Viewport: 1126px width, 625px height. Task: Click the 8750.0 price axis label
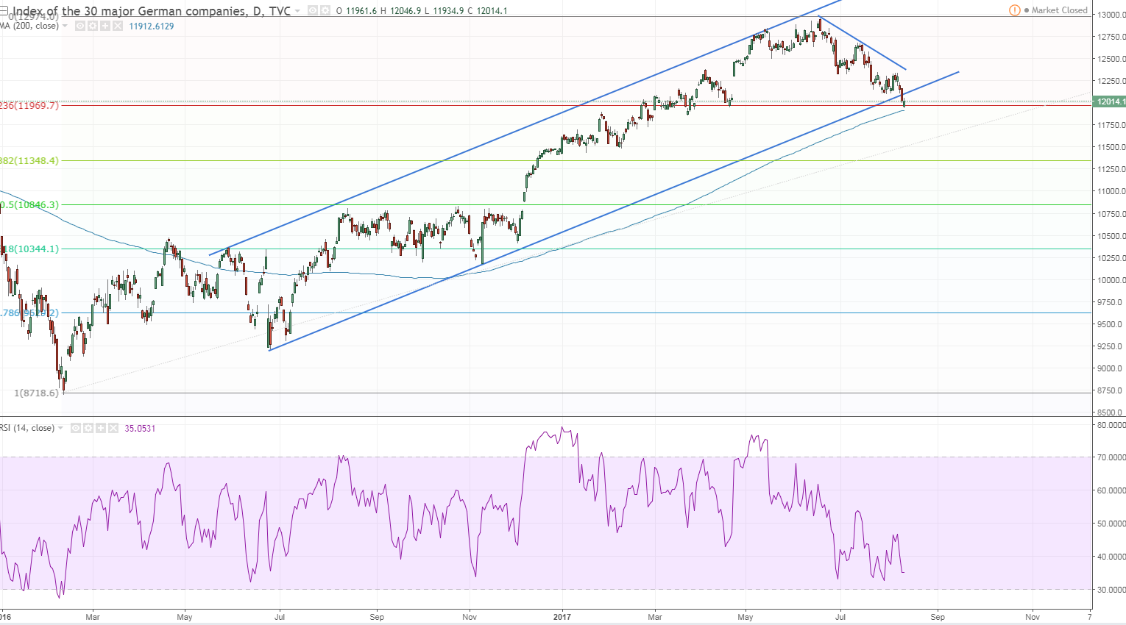click(x=1111, y=390)
